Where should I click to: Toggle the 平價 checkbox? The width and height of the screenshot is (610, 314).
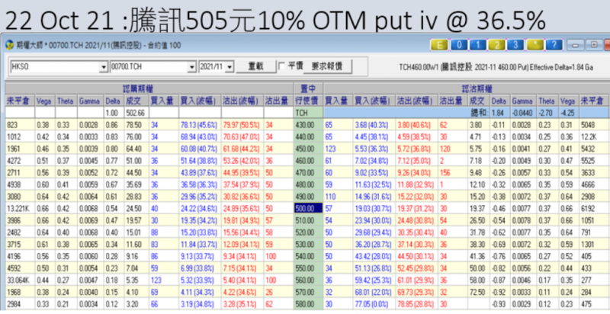[283, 66]
